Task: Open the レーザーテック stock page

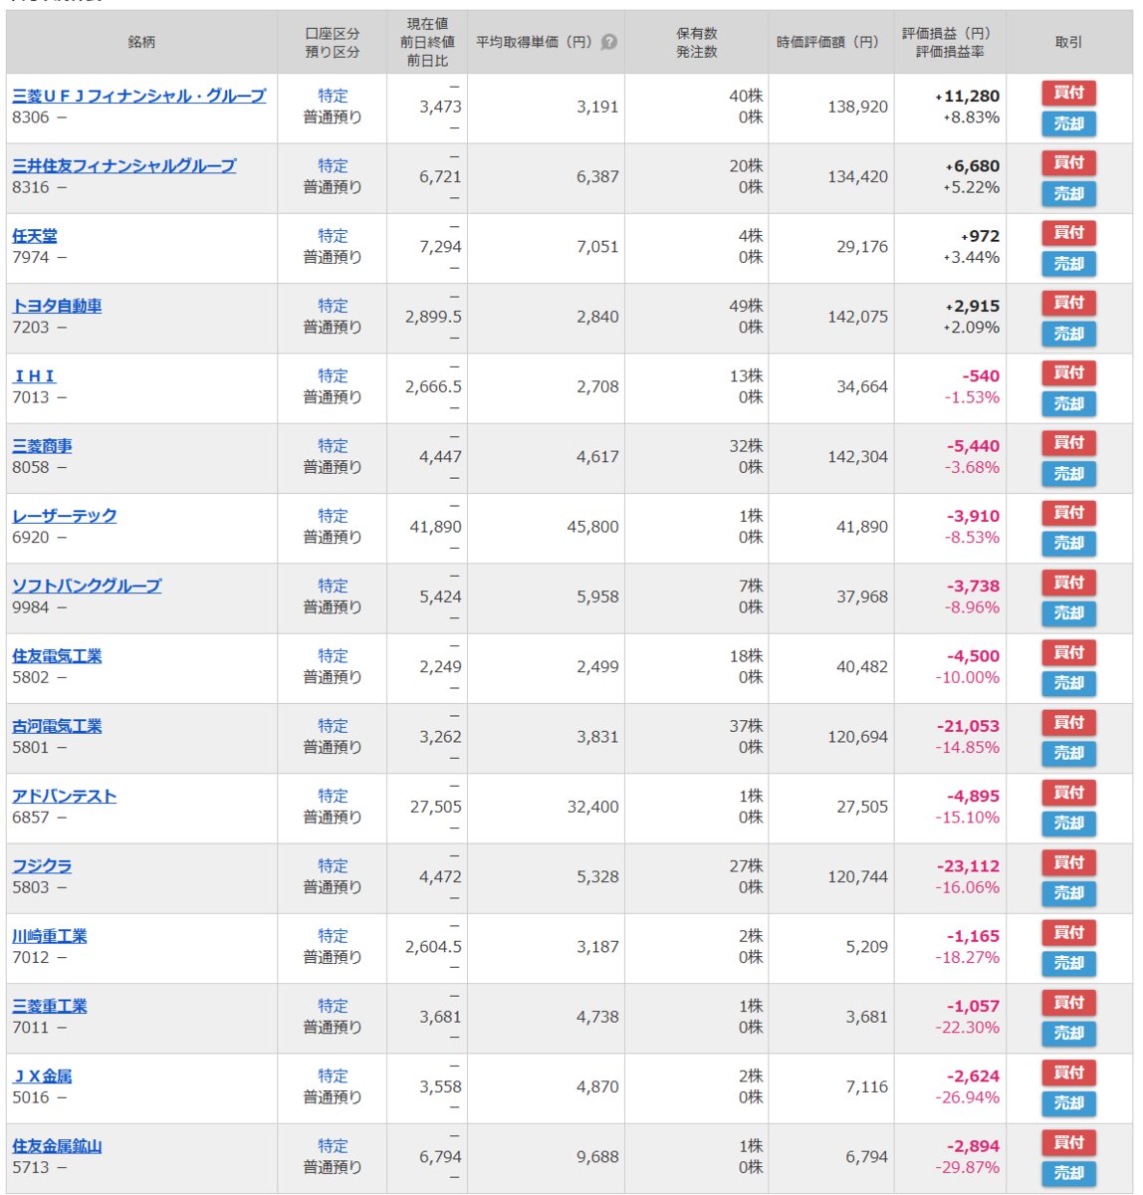Action: coord(65,516)
